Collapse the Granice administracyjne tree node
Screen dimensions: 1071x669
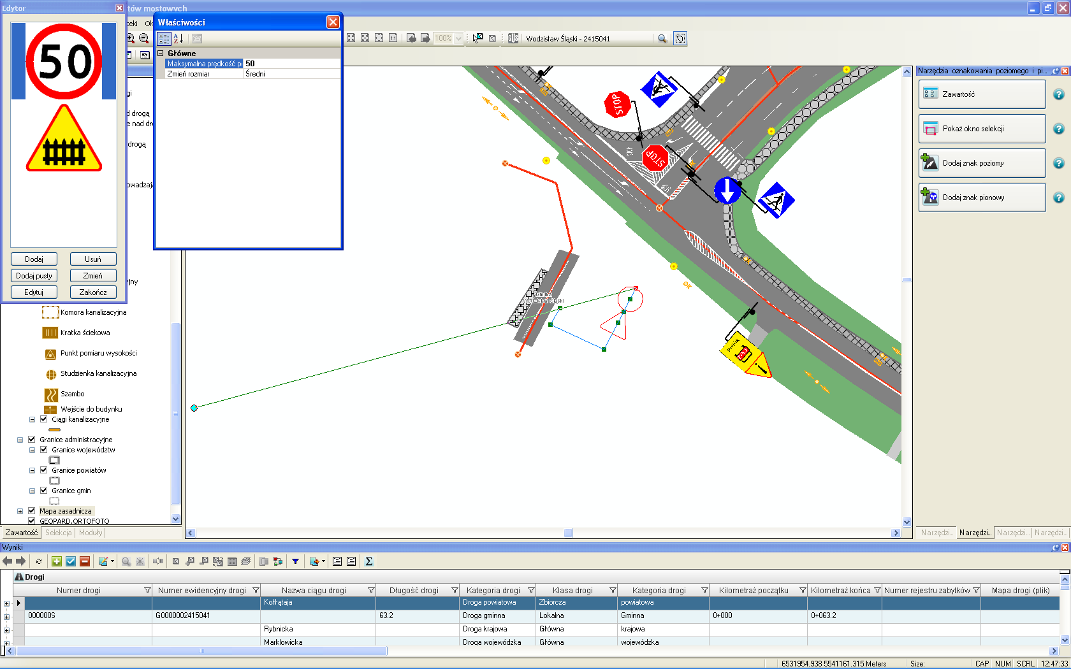(20, 440)
